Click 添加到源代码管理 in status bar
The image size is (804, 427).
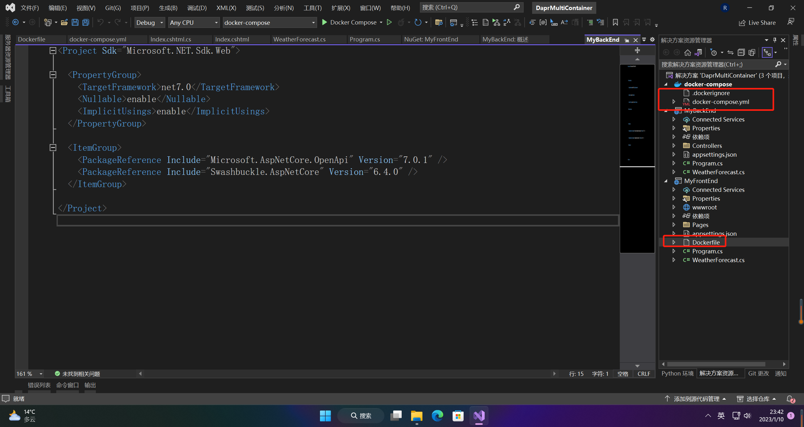click(695, 399)
